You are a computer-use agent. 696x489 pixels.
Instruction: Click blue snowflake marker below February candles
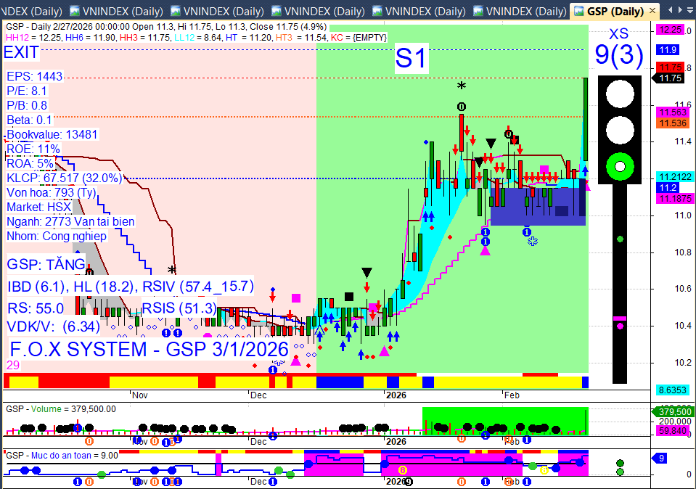tap(533, 241)
